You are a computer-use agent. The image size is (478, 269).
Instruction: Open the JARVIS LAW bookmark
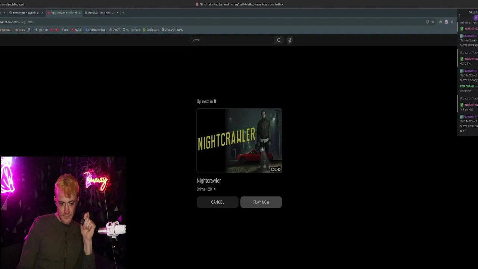(x=172, y=30)
